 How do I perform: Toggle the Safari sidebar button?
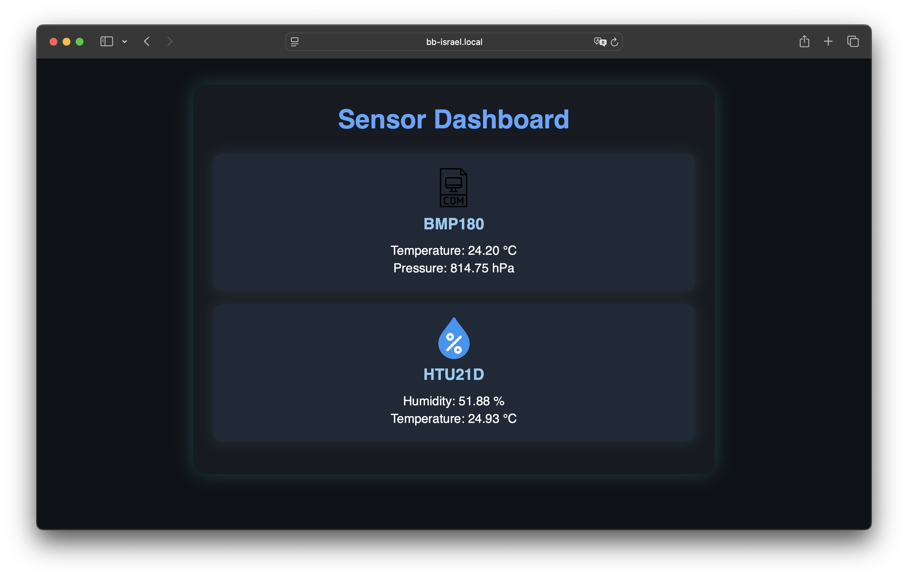[107, 41]
